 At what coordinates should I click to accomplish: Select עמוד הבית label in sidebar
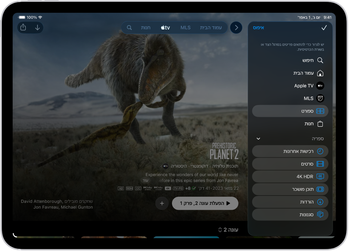coord(303,73)
